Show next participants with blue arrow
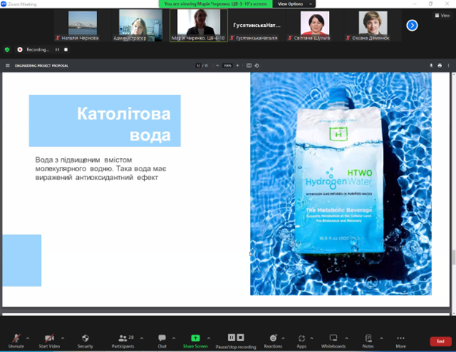The width and height of the screenshot is (456, 352). (x=412, y=25)
